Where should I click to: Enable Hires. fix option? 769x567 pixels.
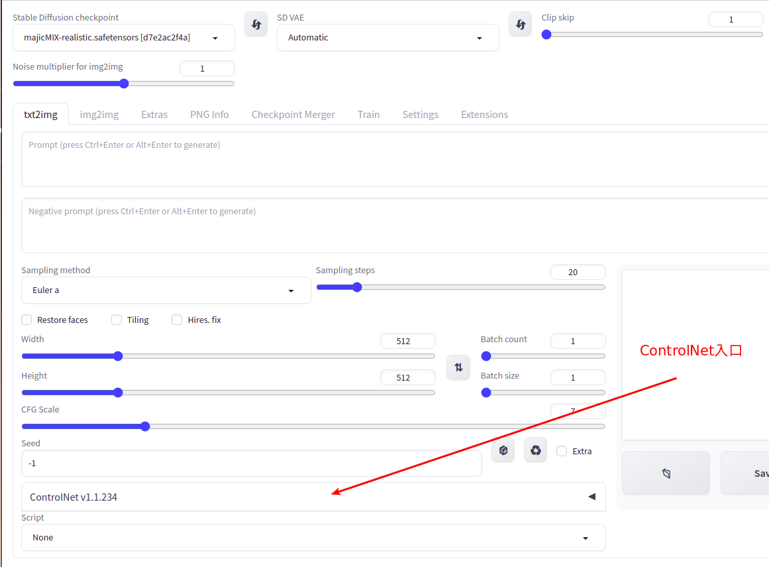(177, 320)
